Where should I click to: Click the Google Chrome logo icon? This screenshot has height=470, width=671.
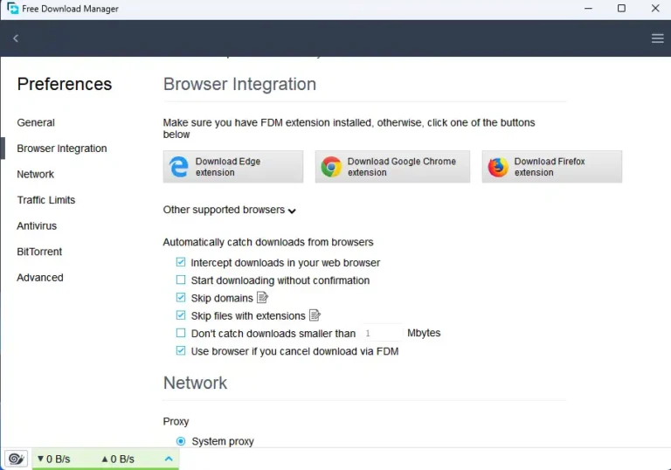click(x=331, y=167)
